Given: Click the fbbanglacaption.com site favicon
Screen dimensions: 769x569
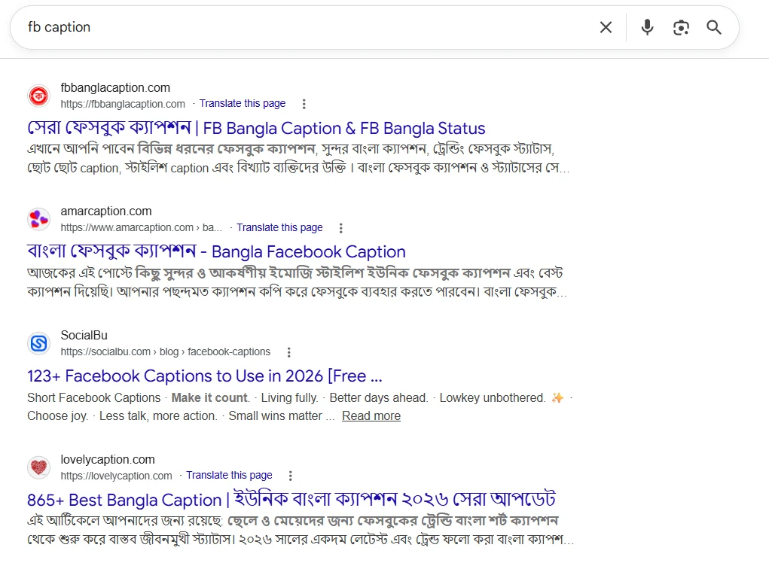Looking at the screenshot, I should [x=38, y=96].
